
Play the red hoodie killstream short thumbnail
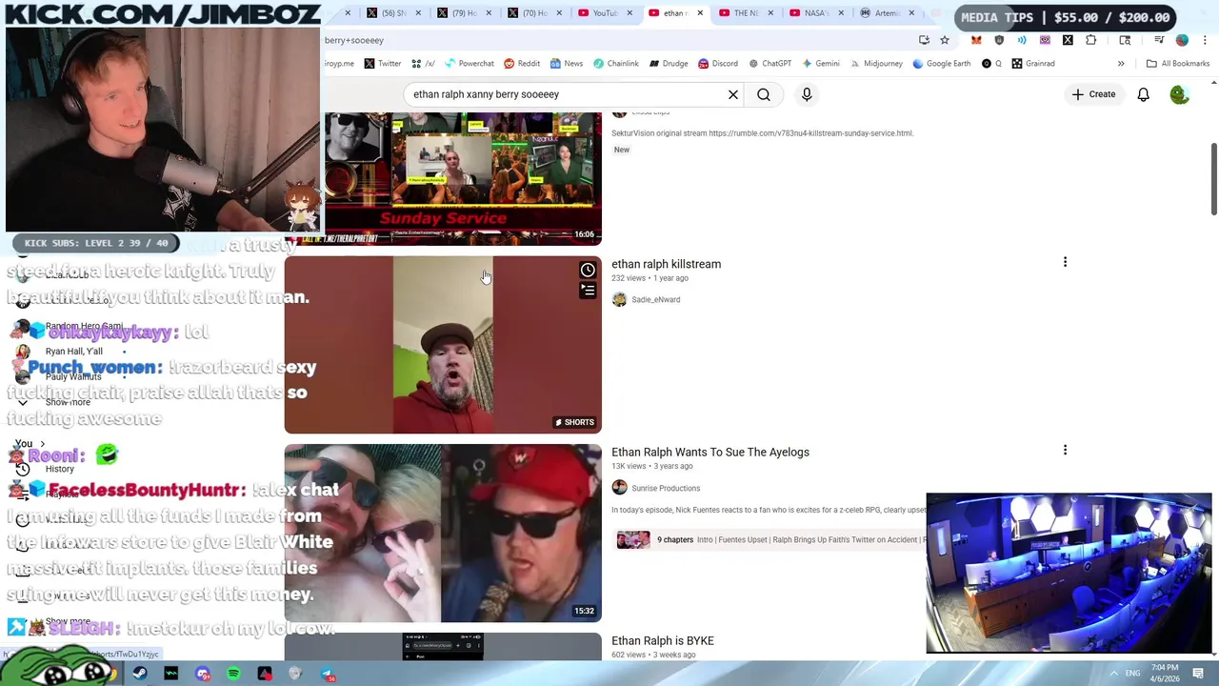pos(443,345)
